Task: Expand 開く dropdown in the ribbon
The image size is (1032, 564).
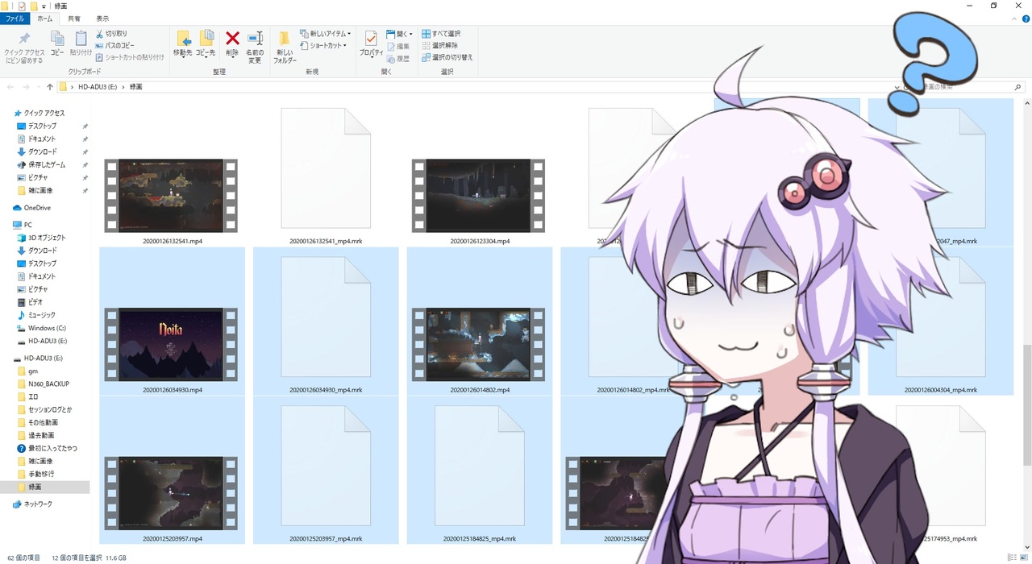Action: pyautogui.click(x=410, y=35)
